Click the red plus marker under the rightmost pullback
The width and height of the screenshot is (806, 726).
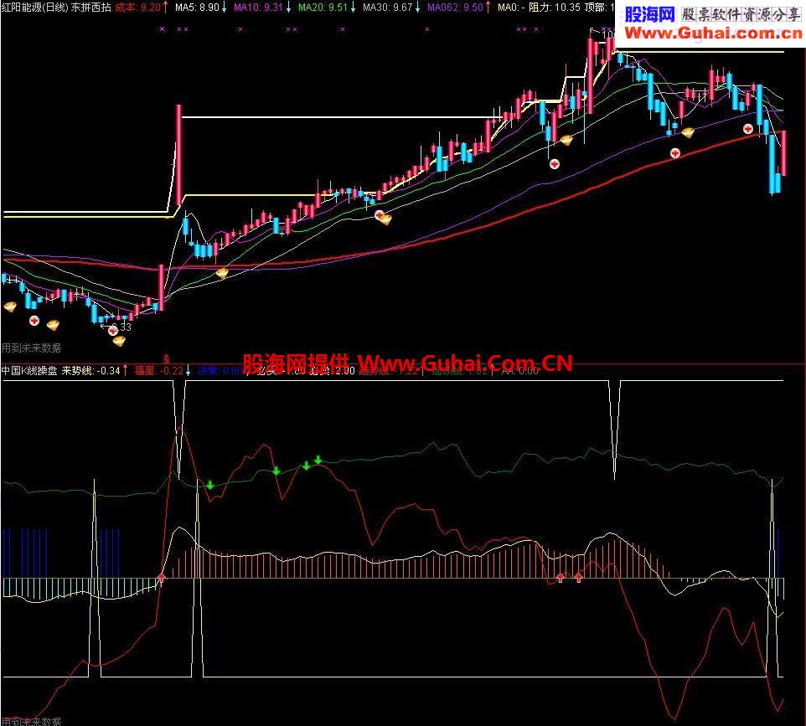point(748,128)
